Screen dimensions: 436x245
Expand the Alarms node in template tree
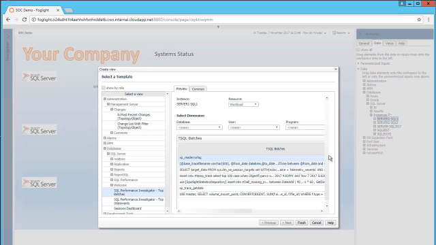pos(105,137)
